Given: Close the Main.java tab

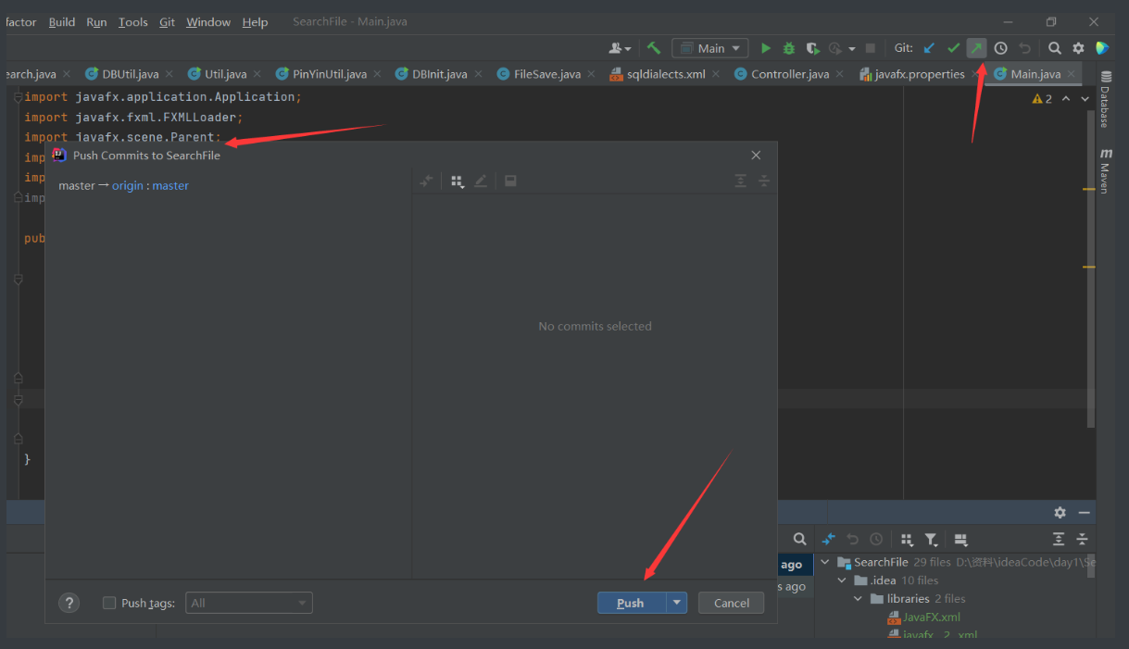Looking at the screenshot, I should (1072, 74).
